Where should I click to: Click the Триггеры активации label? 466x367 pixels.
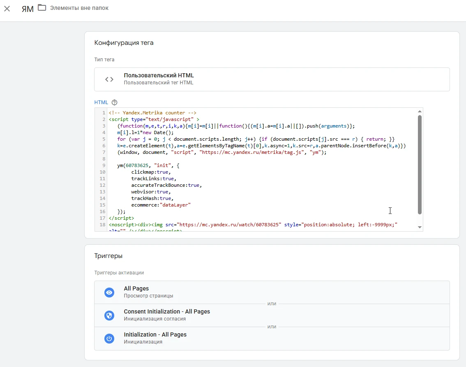coord(119,273)
